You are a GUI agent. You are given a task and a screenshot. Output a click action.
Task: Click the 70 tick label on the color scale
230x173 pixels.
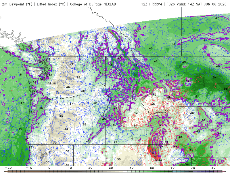(x=193, y=168)
